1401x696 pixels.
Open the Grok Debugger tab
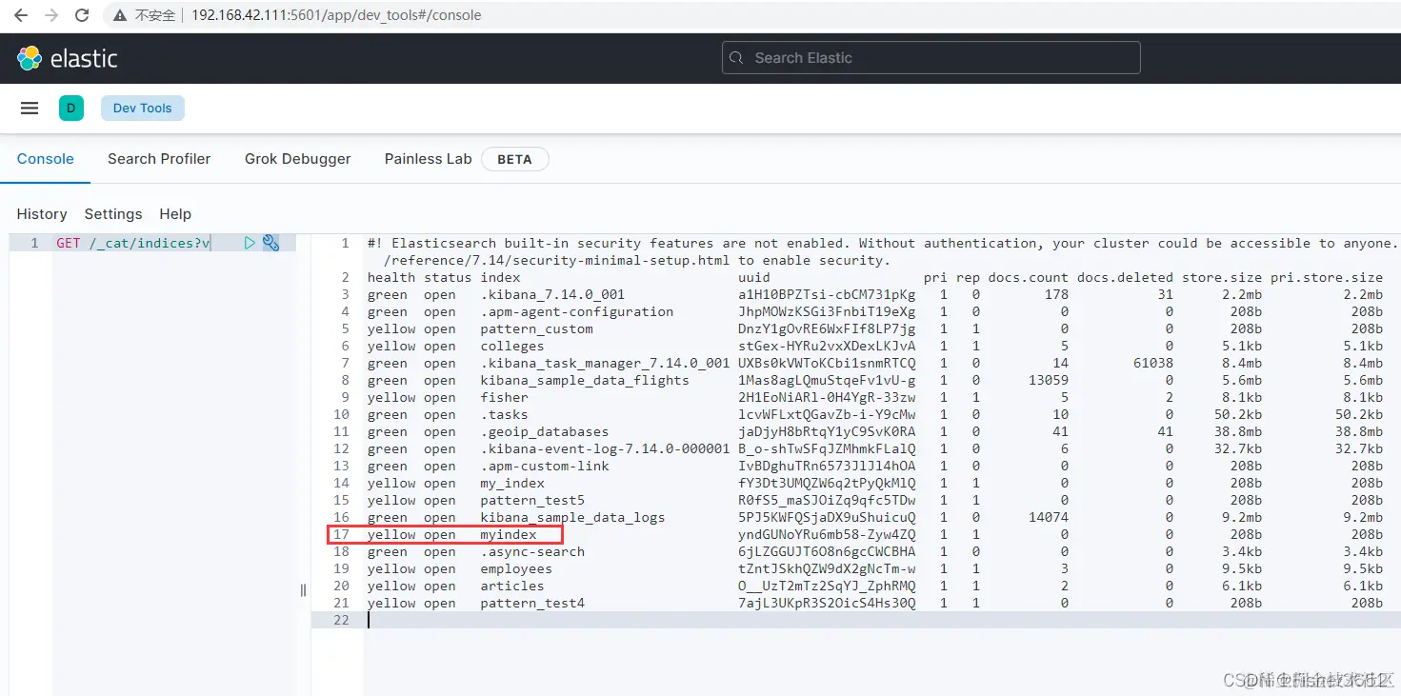pyautogui.click(x=298, y=159)
